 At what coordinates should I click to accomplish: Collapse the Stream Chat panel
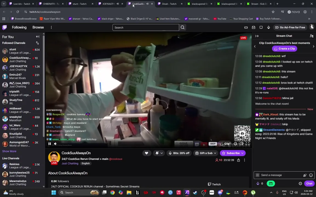point(257,36)
